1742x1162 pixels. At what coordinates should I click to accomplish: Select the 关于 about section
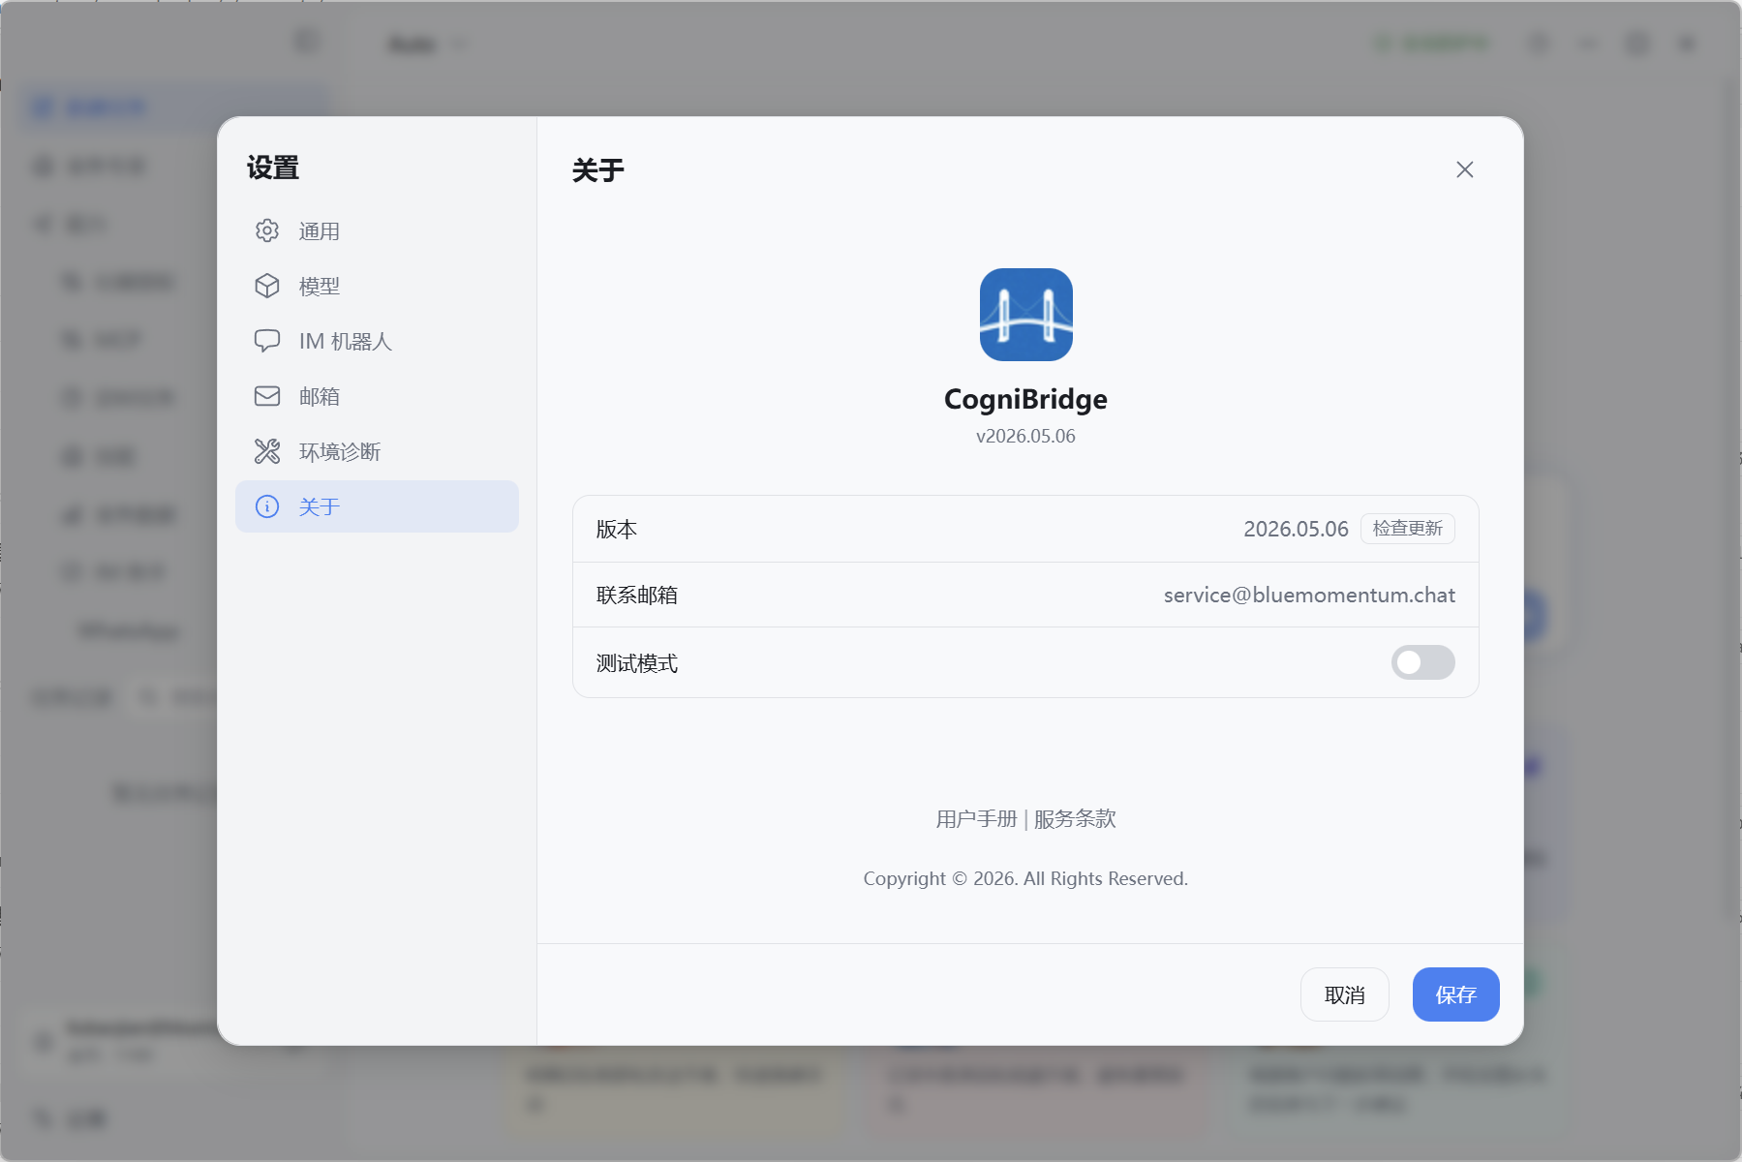pyautogui.click(x=377, y=506)
